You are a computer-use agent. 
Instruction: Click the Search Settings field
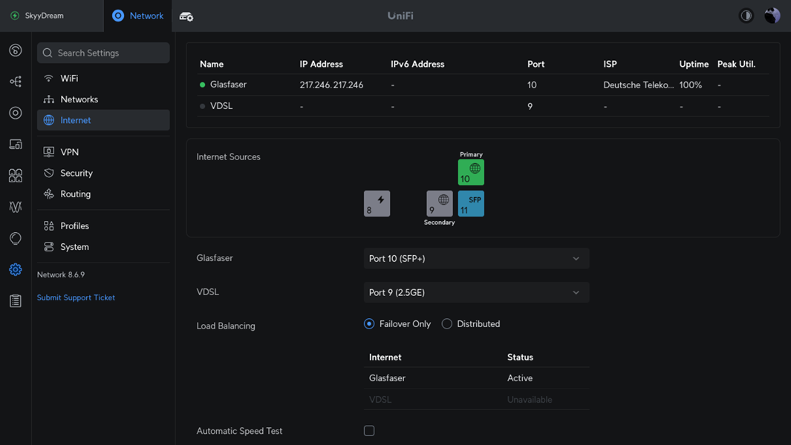[104, 53]
